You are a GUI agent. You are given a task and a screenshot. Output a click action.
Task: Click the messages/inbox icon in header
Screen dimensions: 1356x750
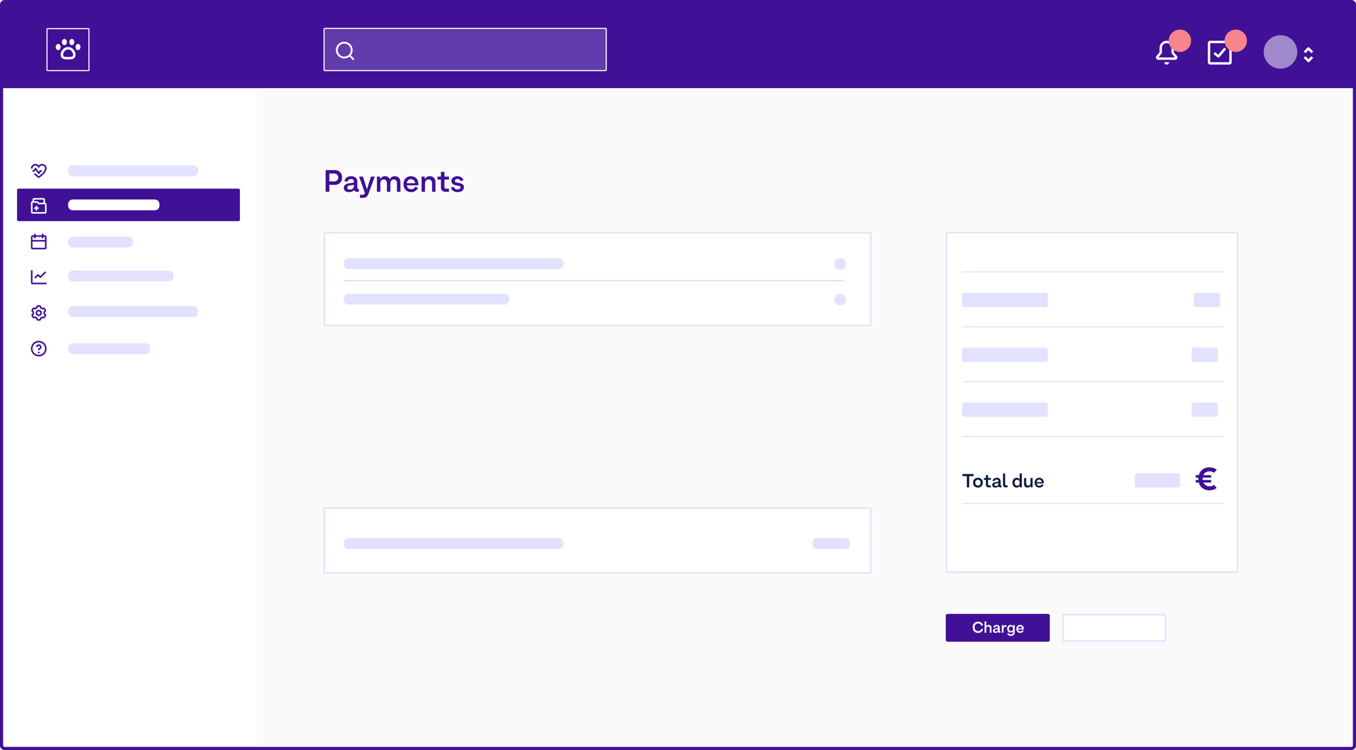(x=1220, y=50)
